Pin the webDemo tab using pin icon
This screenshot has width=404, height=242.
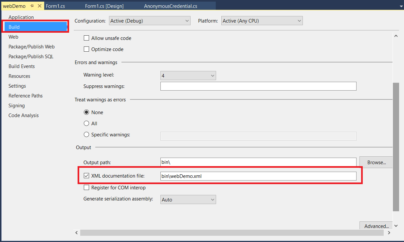tap(32, 6)
